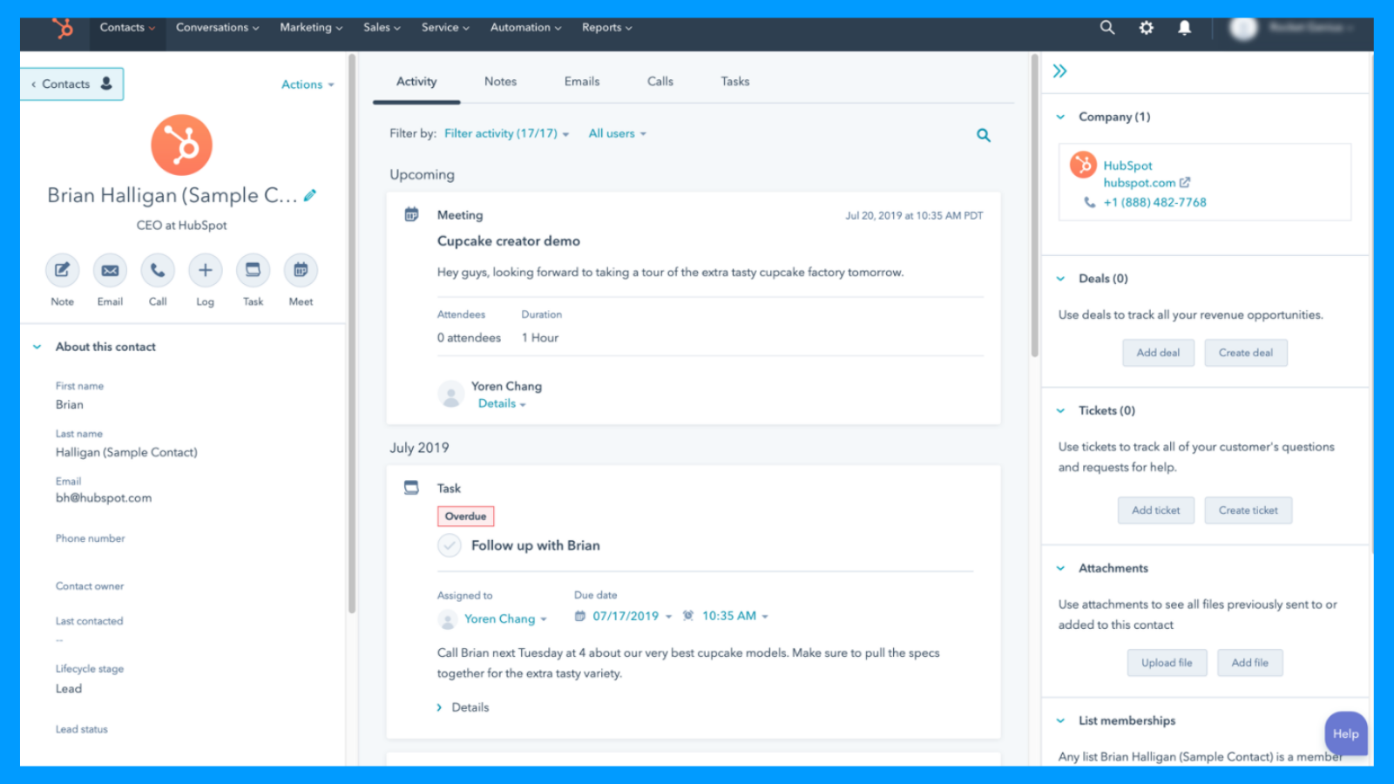
Task: Open hubspot.com external link icon
Action: tap(1185, 183)
